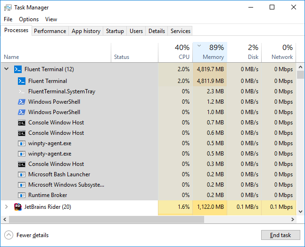Open the Options menu
Screen dimensions: 305x247
(29, 19)
